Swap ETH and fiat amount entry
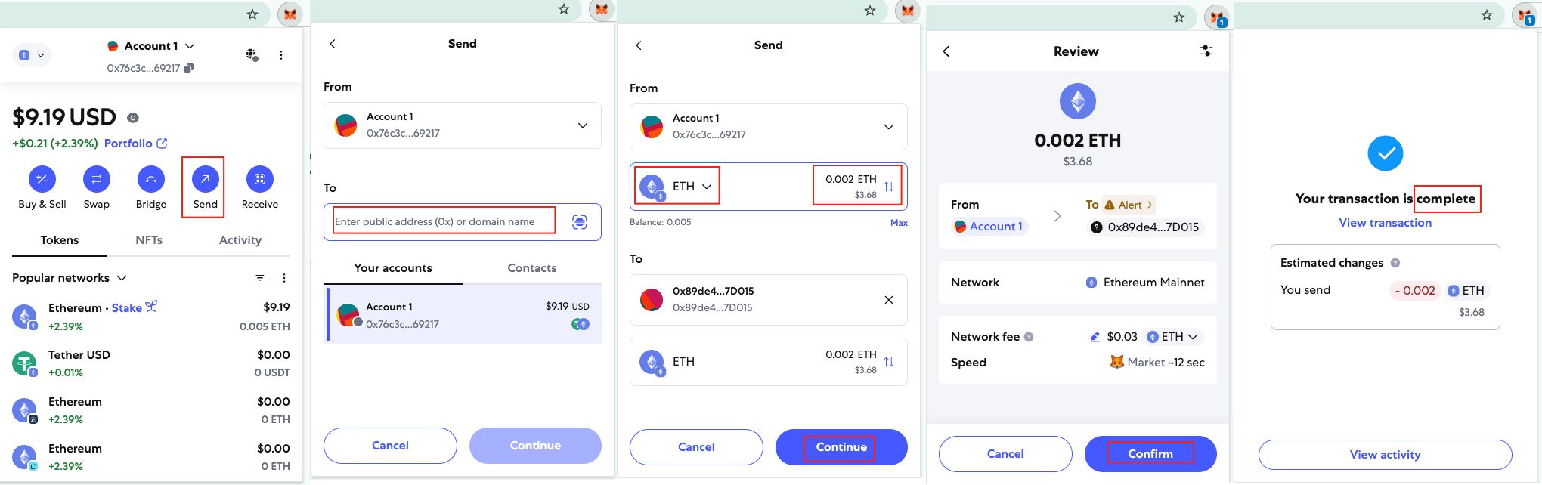1542x485 pixels. (889, 187)
